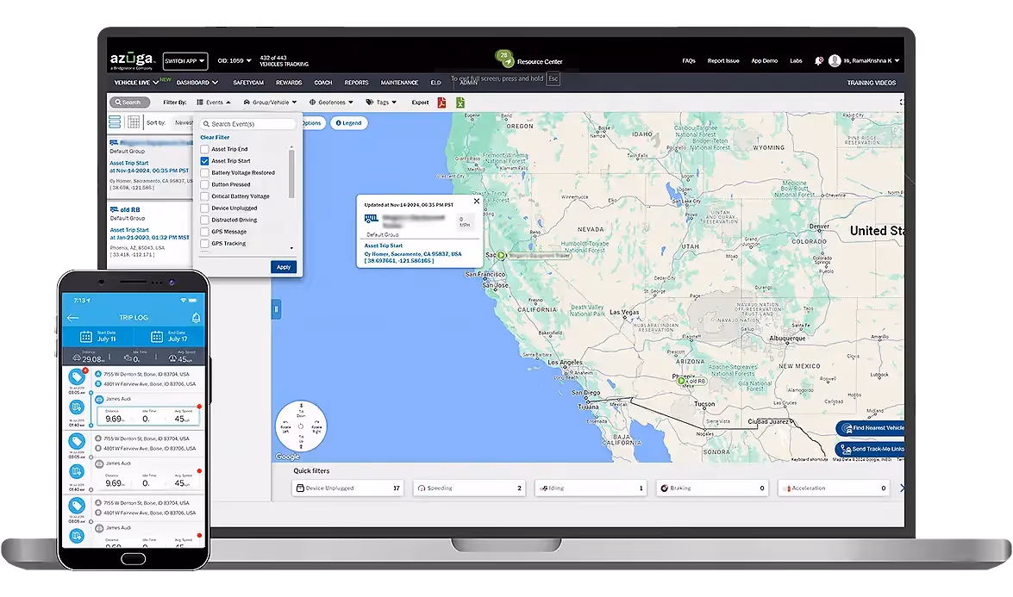Expand the DASHBOARD menu dropdown

click(197, 83)
